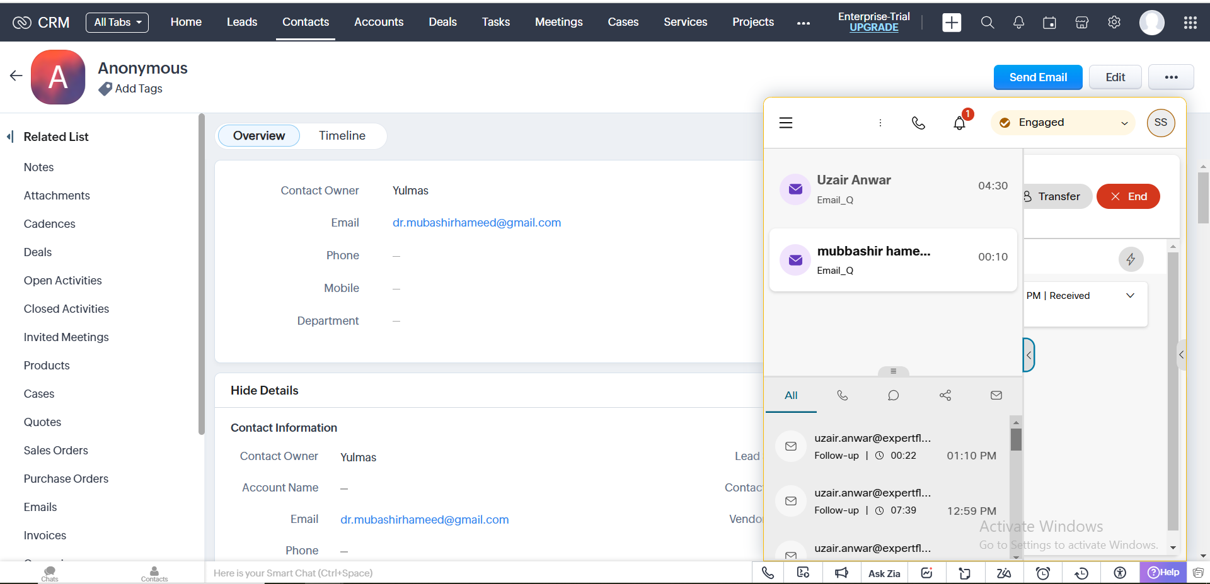
Task: Open the hamburger menu in call widget
Action: point(786,123)
